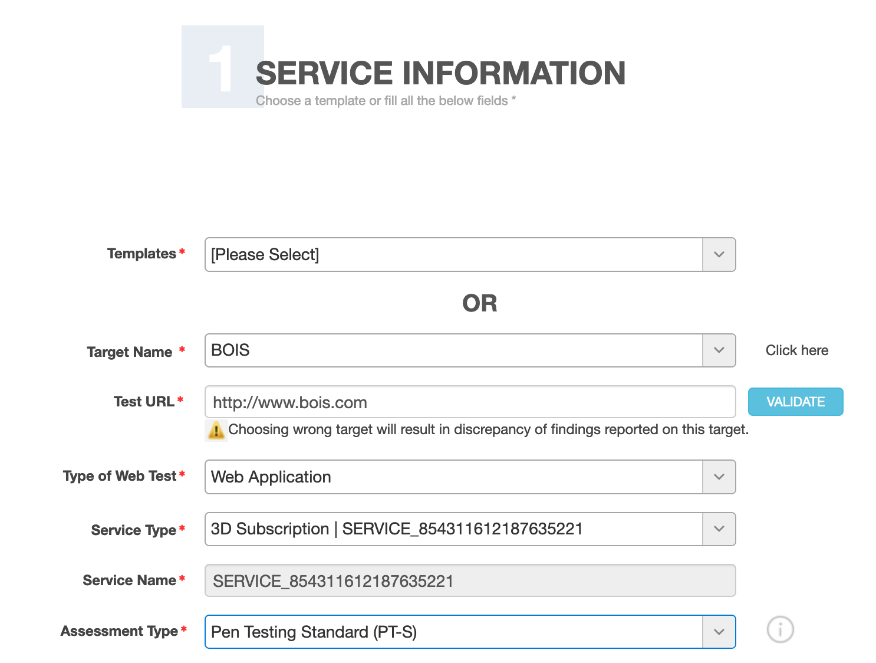Click the 'Choose a template or fill' subtitle

(386, 101)
